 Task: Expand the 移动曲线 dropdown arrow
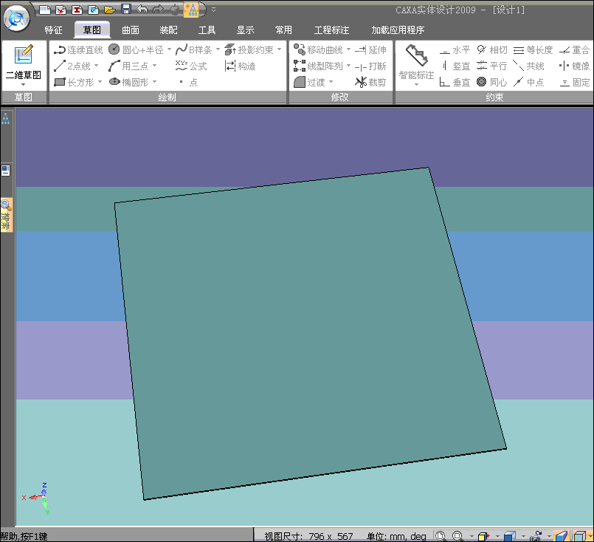click(x=348, y=49)
